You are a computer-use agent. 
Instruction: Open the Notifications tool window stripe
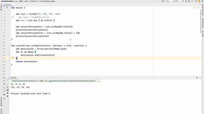point(203,23)
